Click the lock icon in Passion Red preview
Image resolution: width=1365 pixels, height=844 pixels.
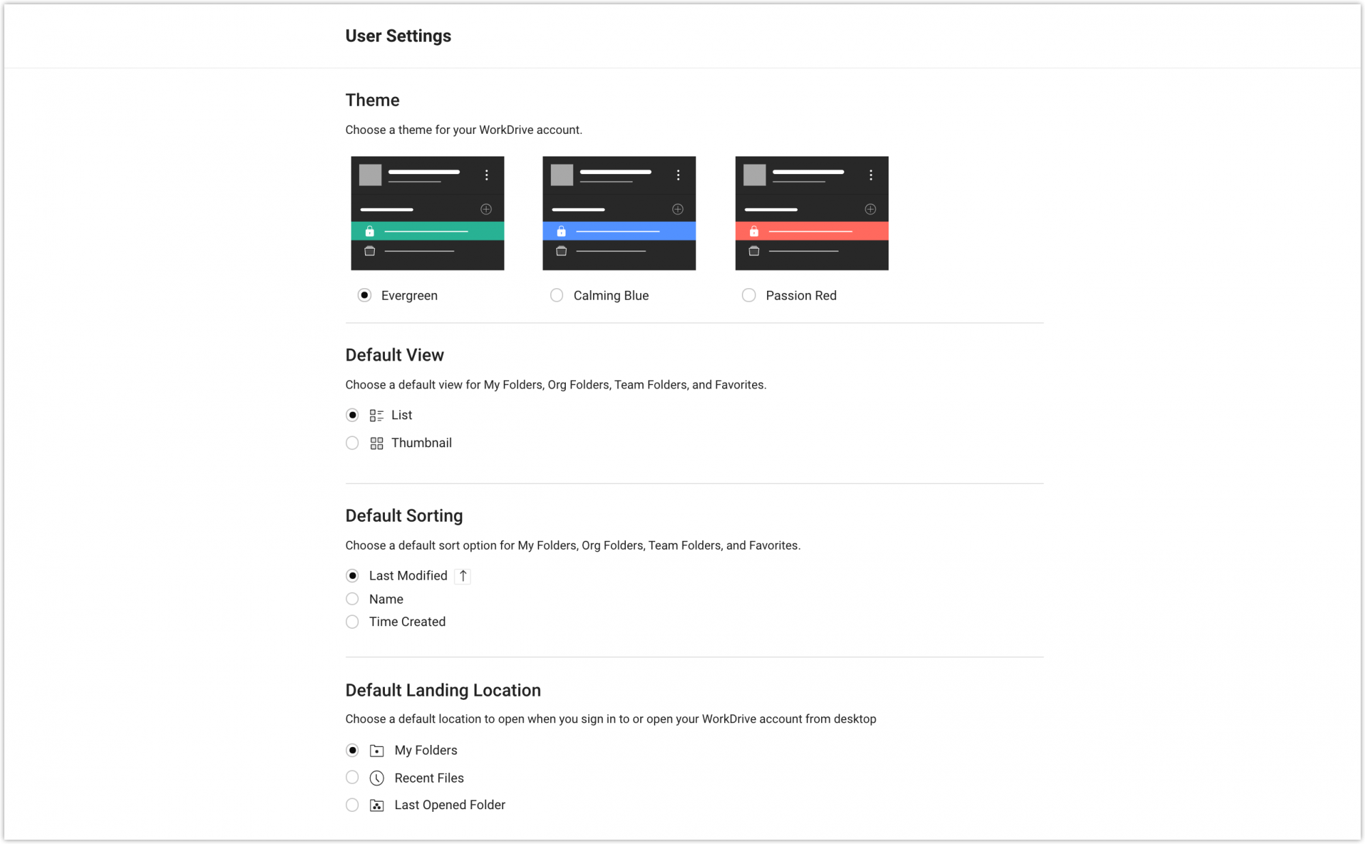point(754,231)
